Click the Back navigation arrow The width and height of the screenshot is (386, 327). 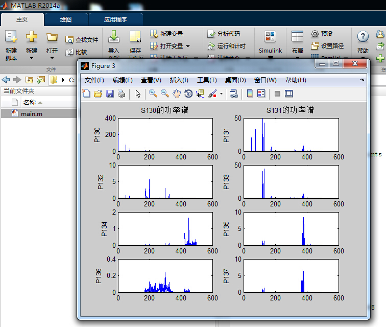click(6, 80)
